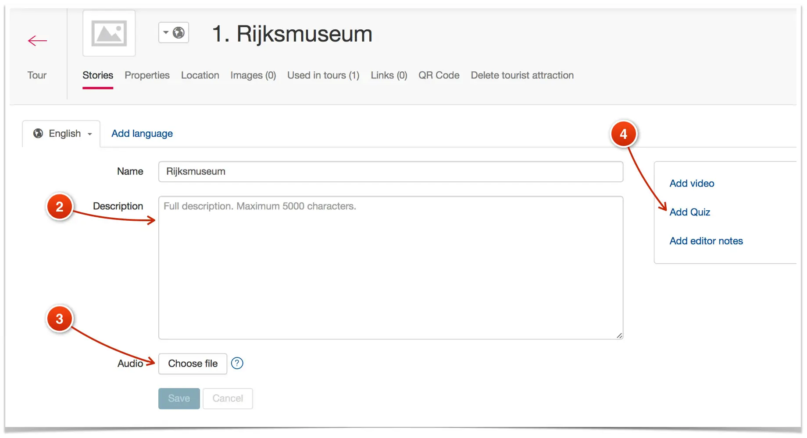807x438 pixels.
Task: Choose file for Audio upload
Action: coord(193,364)
